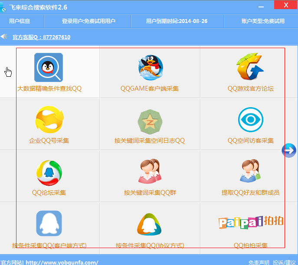Open the 官方客服Q：877267610 link
The height and width of the screenshot is (265, 298).
tap(42, 37)
